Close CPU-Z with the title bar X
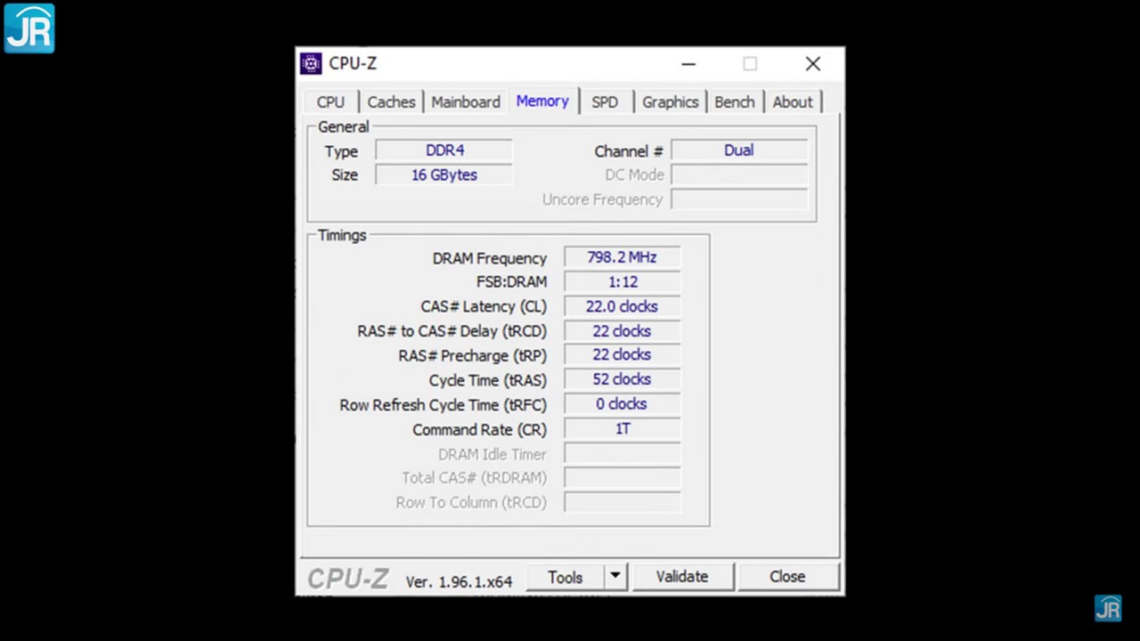 812,64
